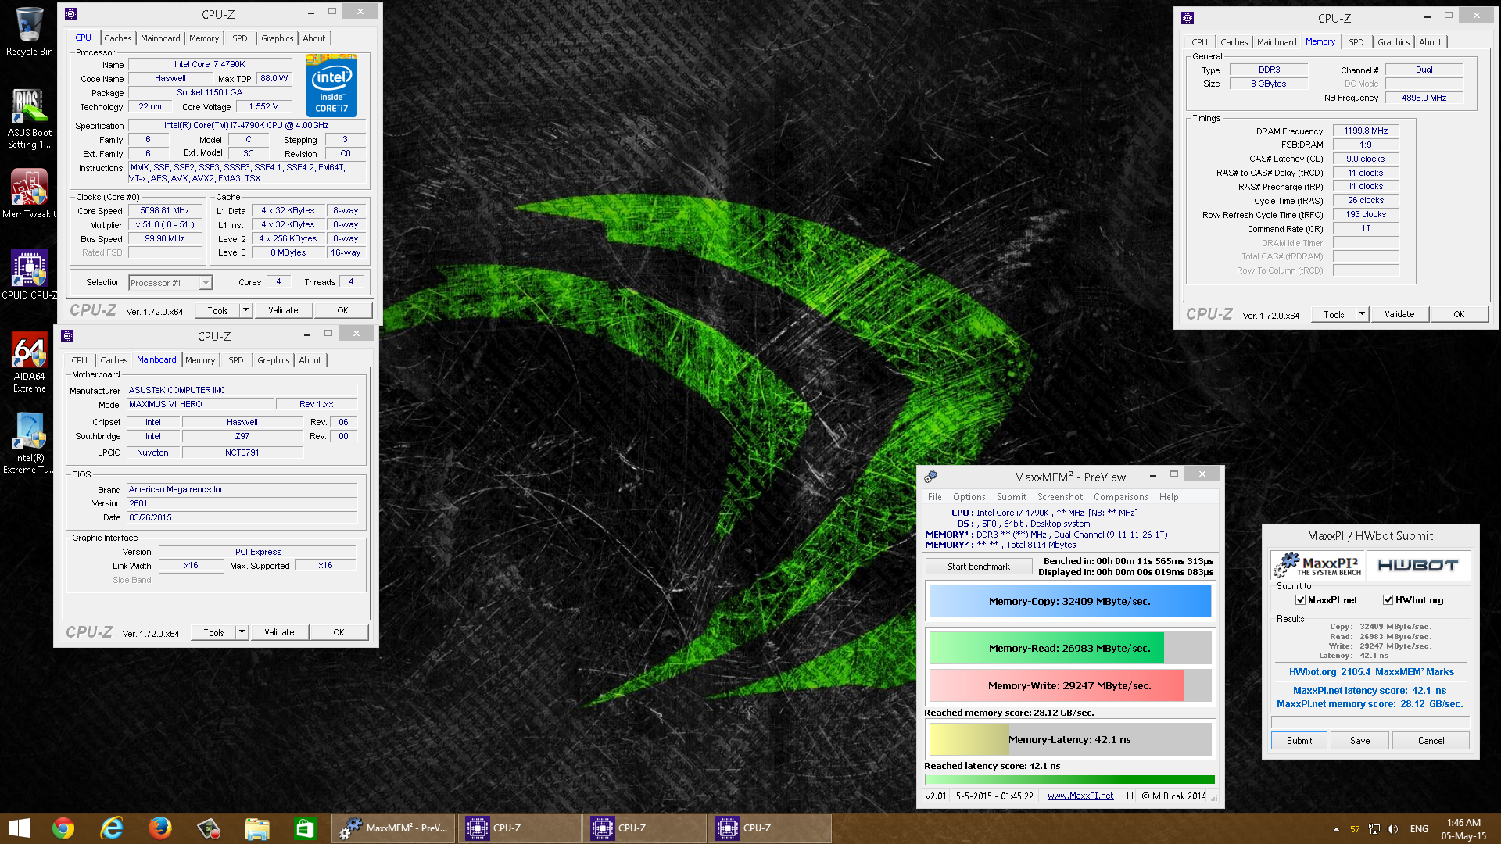
Task: Click Validate in the Memory CPU-Z window
Action: click(1399, 314)
